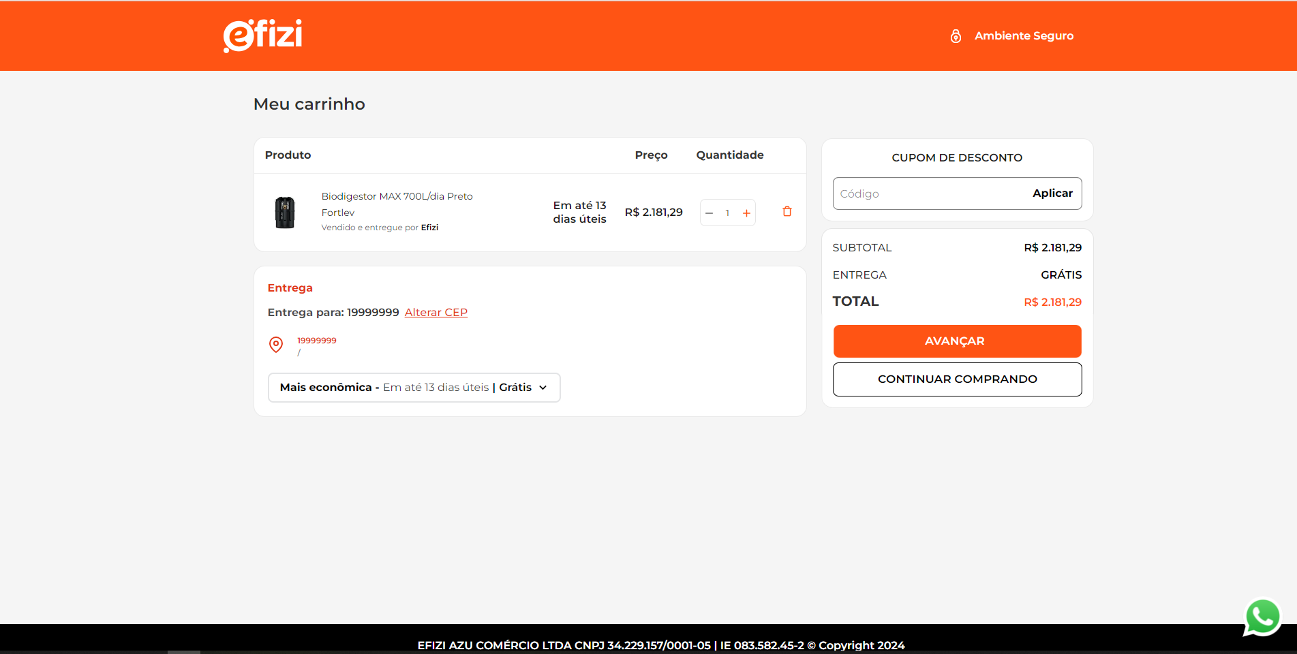Click CONTINUAR COMPRANDO button

957,379
